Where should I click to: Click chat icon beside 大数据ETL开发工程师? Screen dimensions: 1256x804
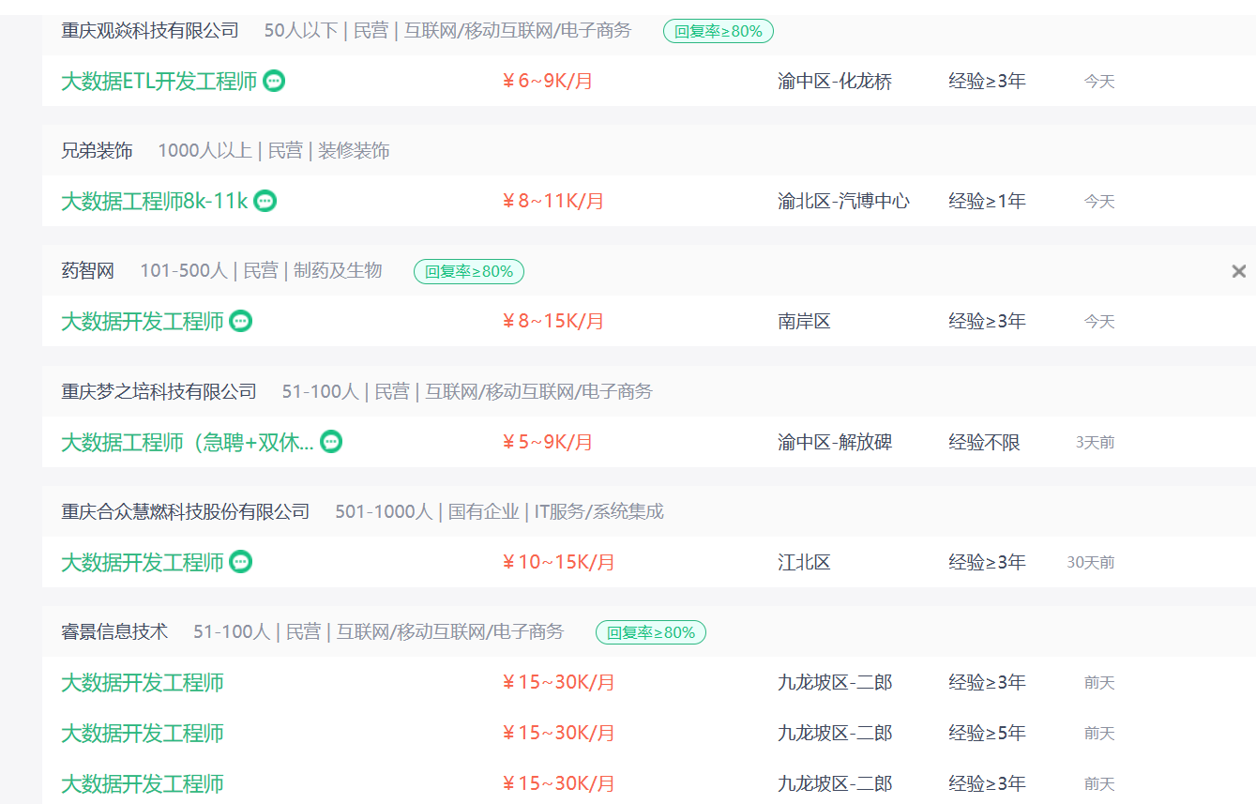274,81
